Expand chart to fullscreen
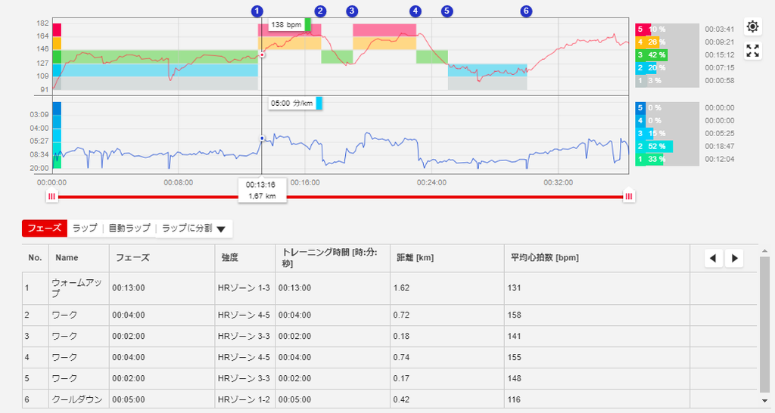This screenshot has width=775, height=413. click(x=752, y=51)
